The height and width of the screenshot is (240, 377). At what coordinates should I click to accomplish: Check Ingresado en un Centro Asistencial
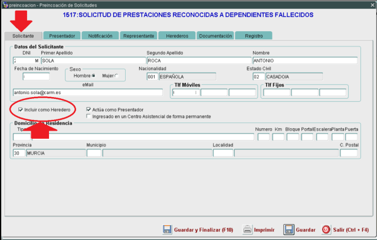[x=88, y=116]
